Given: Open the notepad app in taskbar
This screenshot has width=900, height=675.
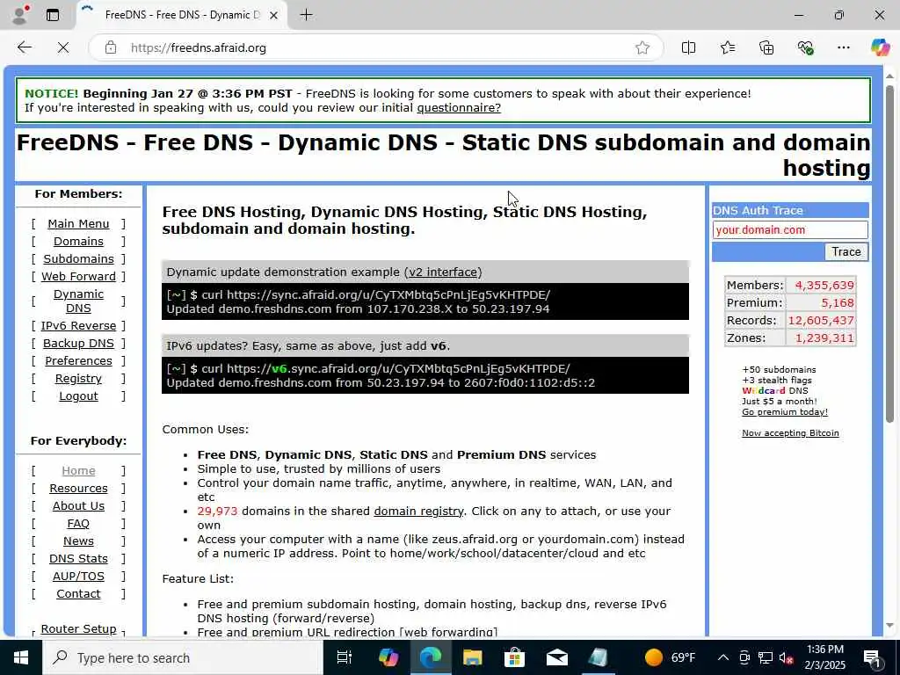Looking at the screenshot, I should 598,657.
